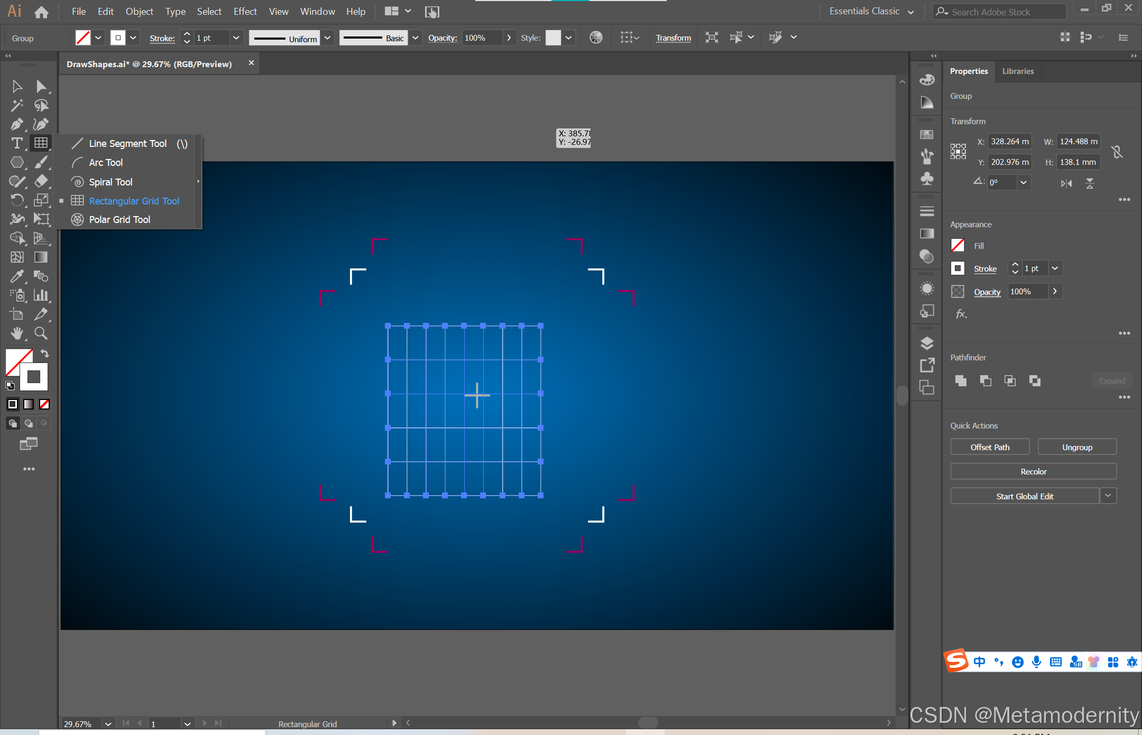1142x735 pixels.
Task: Swap fill and stroke colors
Action: (45, 353)
